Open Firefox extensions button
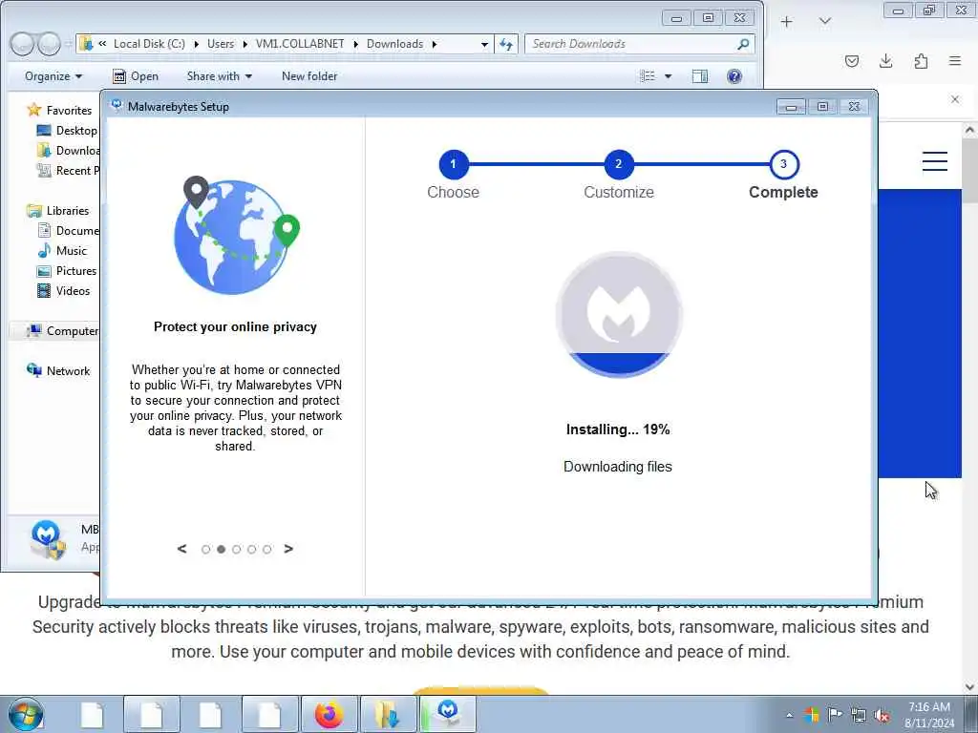978x733 pixels. click(921, 61)
